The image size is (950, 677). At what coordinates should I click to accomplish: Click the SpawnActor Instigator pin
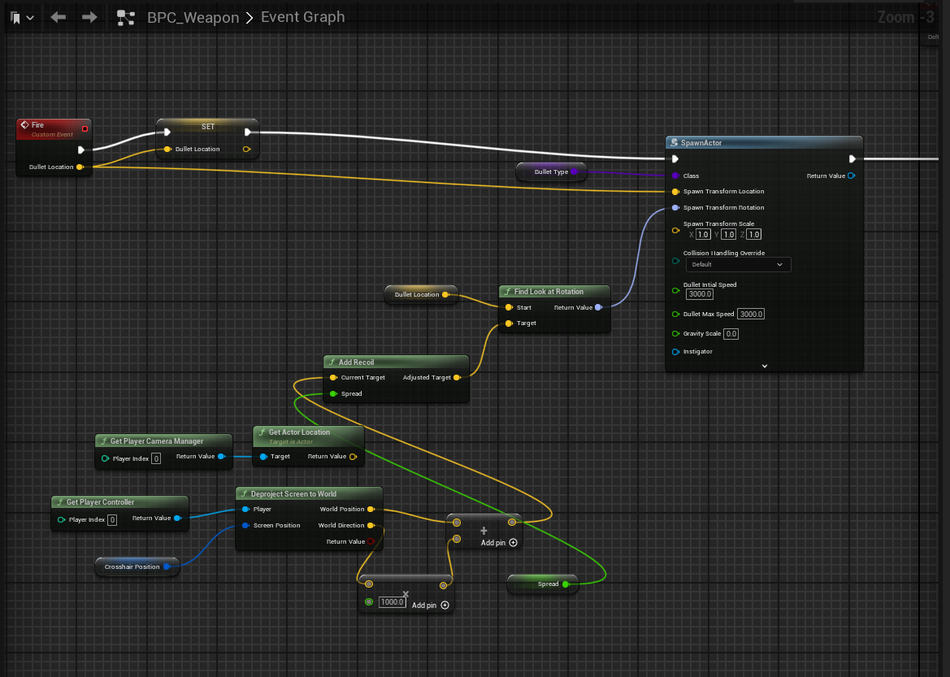[x=675, y=352]
